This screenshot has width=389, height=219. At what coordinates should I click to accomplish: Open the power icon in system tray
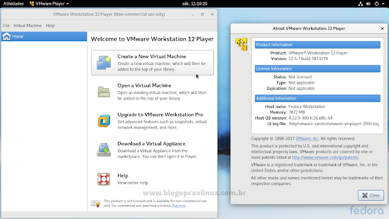tap(377, 4)
